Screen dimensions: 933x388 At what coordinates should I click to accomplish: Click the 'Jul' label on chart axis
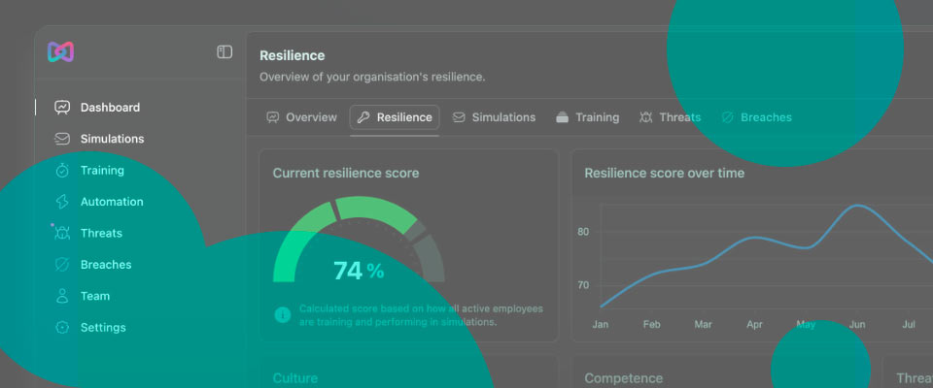[x=909, y=325]
